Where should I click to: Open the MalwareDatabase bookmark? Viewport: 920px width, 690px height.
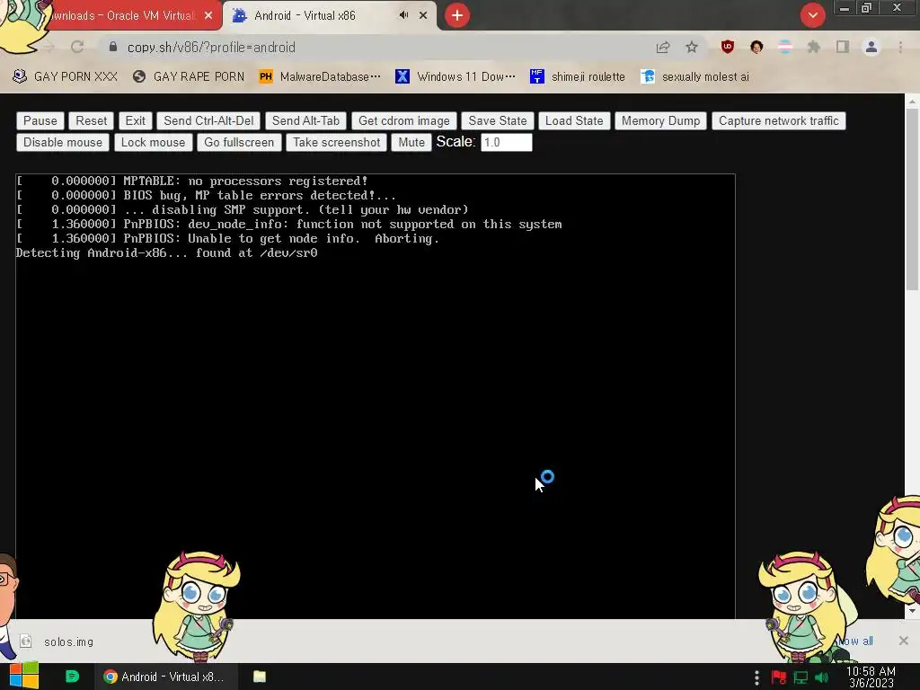coord(321,77)
